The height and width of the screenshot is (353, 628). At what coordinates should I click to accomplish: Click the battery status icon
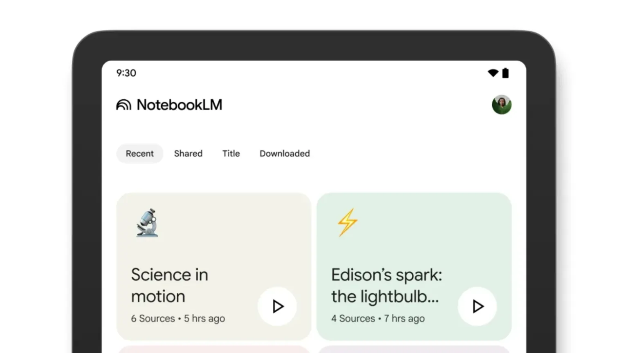pos(505,73)
